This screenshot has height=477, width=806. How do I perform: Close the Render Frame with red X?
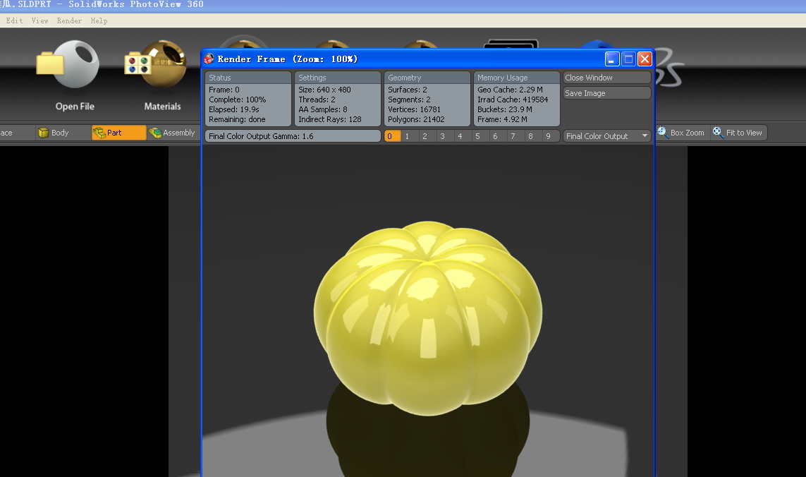[x=645, y=59]
